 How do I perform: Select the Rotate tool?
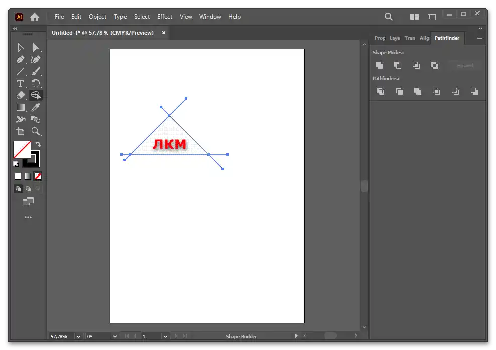tap(36, 83)
